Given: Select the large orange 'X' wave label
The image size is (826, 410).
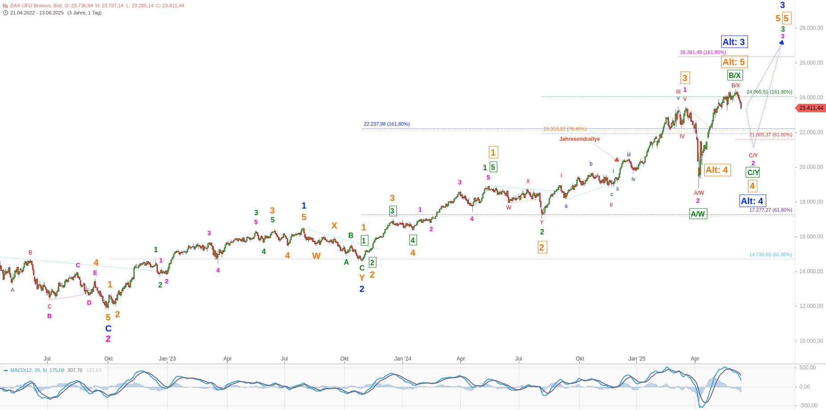Looking at the screenshot, I should pos(334,225).
